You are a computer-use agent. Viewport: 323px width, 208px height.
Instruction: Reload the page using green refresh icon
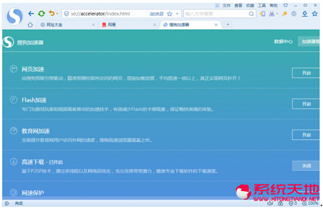pyautogui.click(x=41, y=14)
